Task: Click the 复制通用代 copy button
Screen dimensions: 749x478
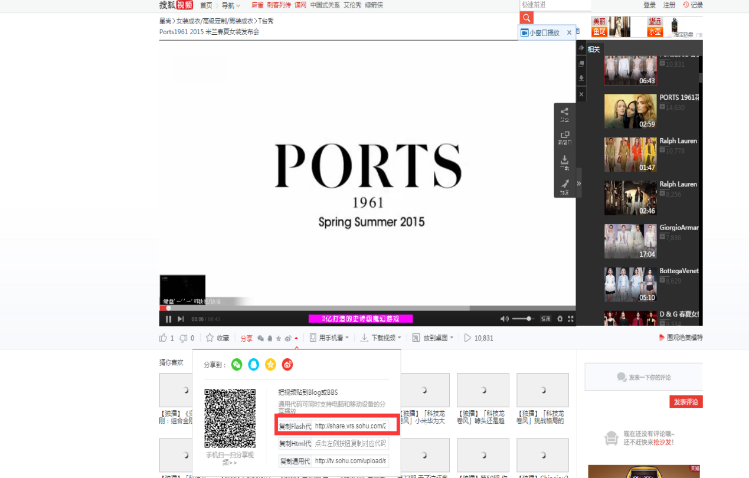Action: pyautogui.click(x=295, y=461)
